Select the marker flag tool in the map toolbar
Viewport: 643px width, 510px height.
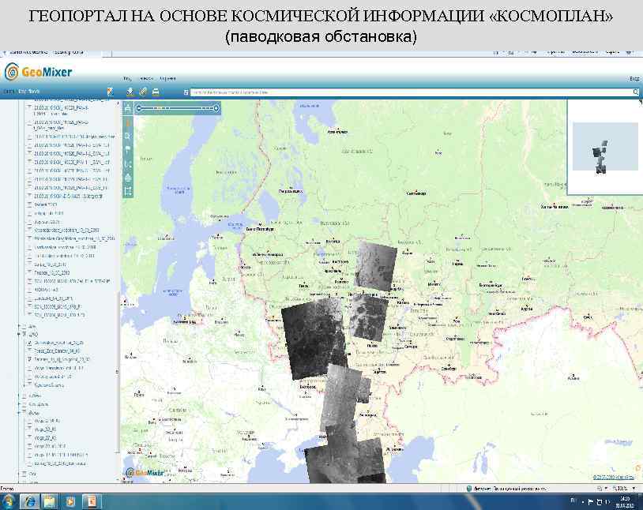[x=128, y=150]
